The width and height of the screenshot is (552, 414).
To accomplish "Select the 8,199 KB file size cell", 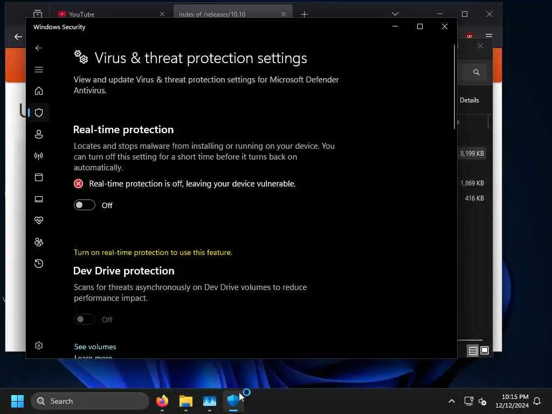I will tap(472, 154).
